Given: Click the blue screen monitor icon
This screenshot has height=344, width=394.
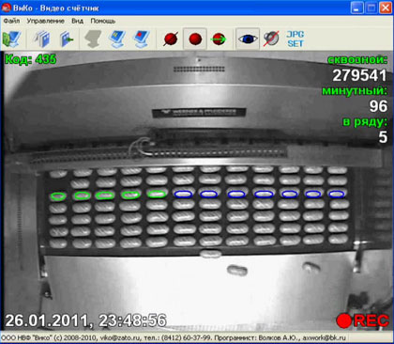Looking at the screenshot, I should [x=117, y=39].
